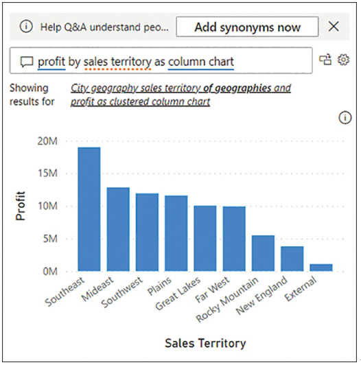
Task: Open Q&A settings gear icon
Action: click(344, 60)
